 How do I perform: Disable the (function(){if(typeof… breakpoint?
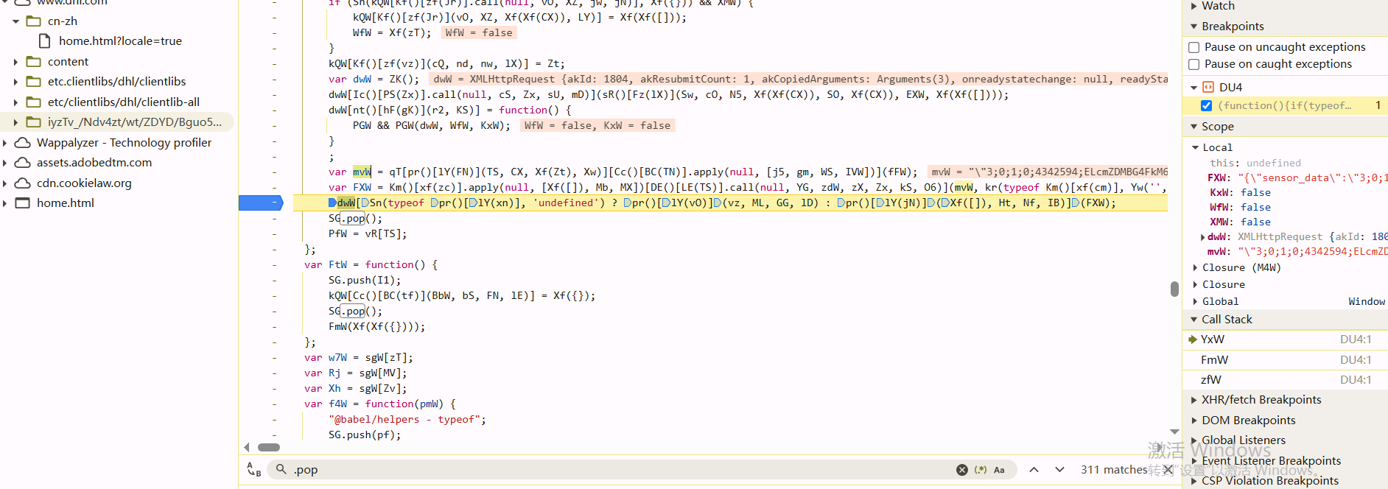(x=1207, y=105)
